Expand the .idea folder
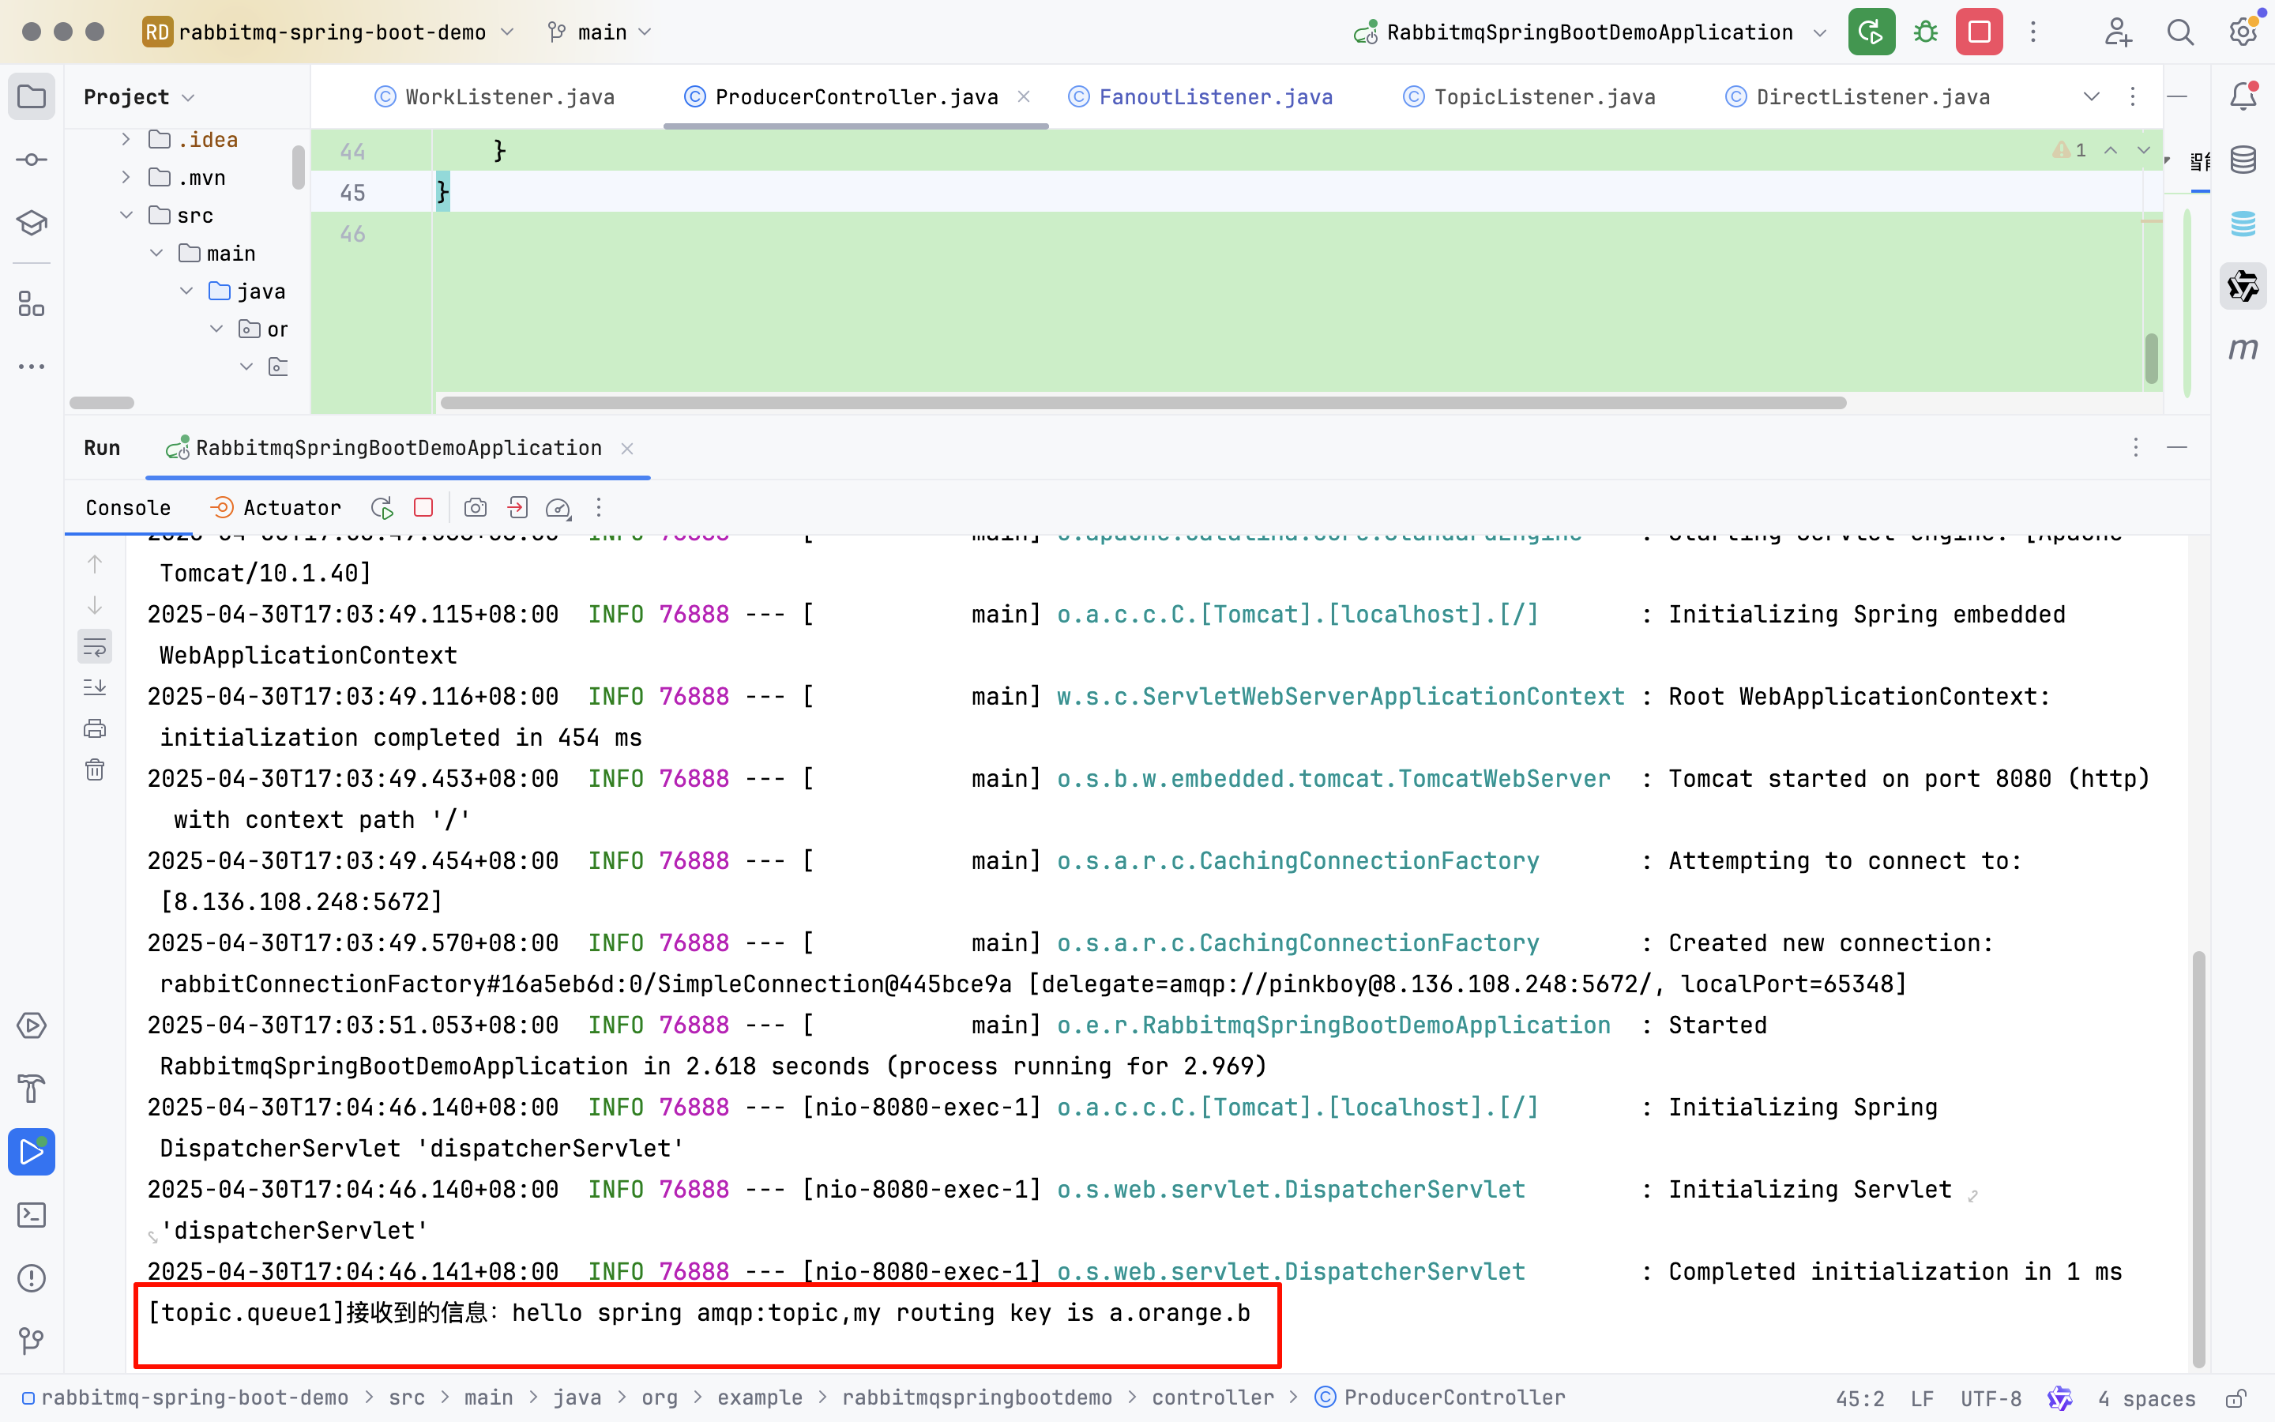This screenshot has height=1422, width=2275. [x=126, y=139]
